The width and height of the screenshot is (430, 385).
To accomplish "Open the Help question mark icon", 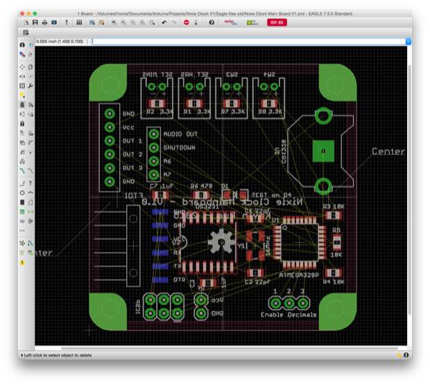I will tap(212, 22).
